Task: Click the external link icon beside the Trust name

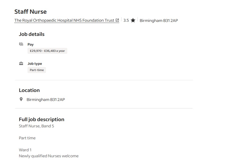Action: point(117,20)
